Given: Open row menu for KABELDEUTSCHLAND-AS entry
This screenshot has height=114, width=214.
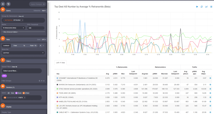Looking at the screenshot, I should (x=210, y=102).
